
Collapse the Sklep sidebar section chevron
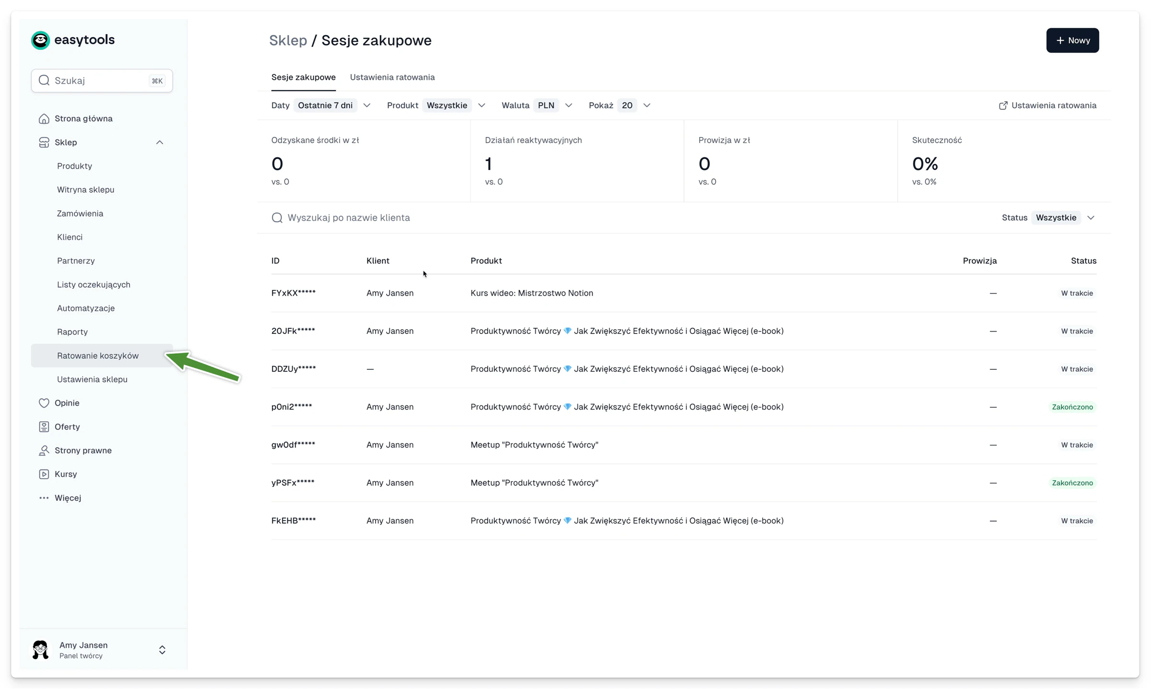point(160,142)
